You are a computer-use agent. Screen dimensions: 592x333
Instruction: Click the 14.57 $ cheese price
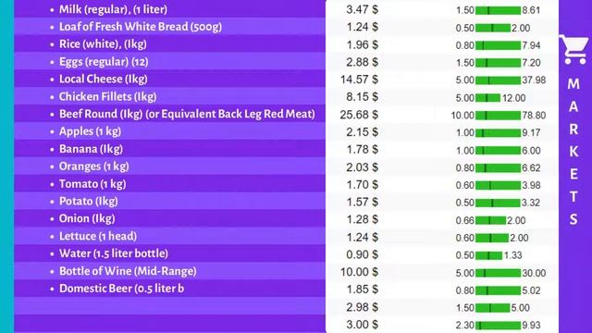[x=359, y=80]
